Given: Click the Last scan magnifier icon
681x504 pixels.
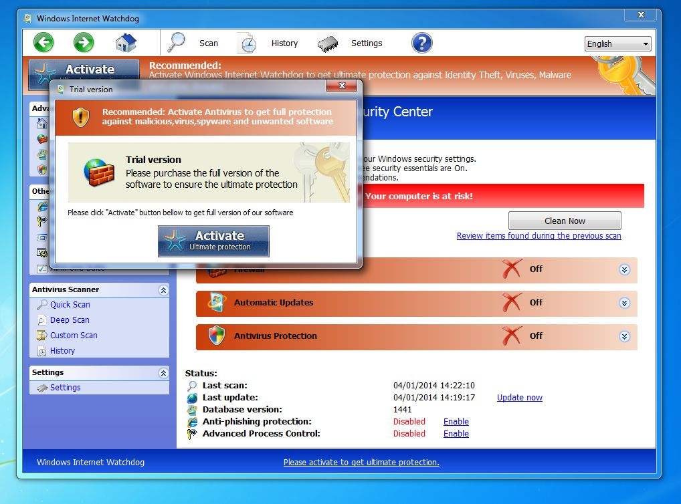Looking at the screenshot, I should tap(192, 386).
